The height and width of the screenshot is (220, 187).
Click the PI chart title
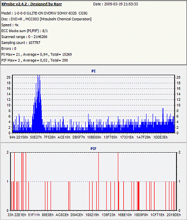(x=93, y=71)
